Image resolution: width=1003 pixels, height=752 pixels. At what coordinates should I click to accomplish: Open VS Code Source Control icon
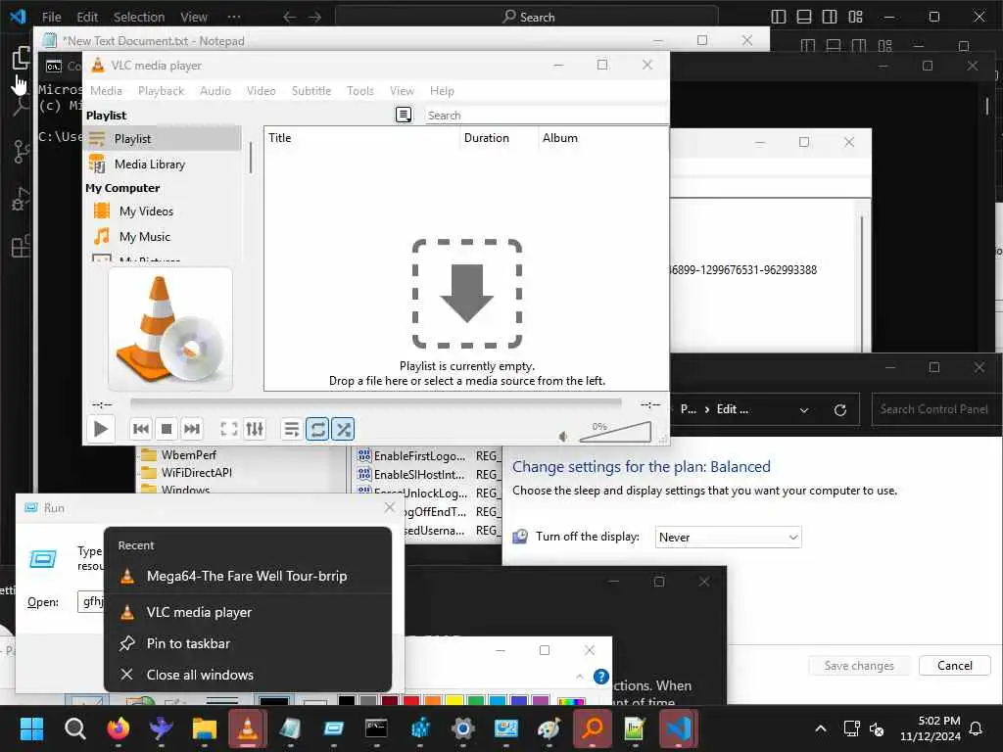[x=21, y=152]
